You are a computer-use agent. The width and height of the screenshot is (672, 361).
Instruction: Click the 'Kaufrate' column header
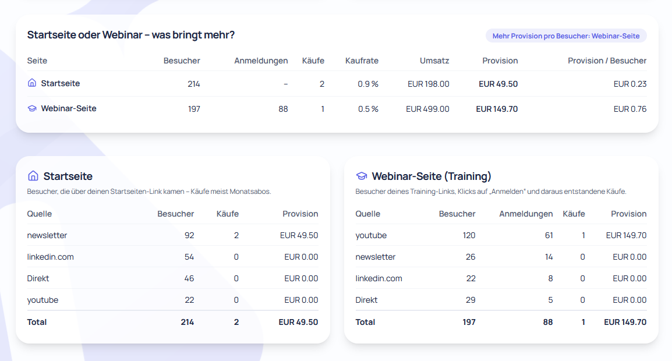[362, 61]
